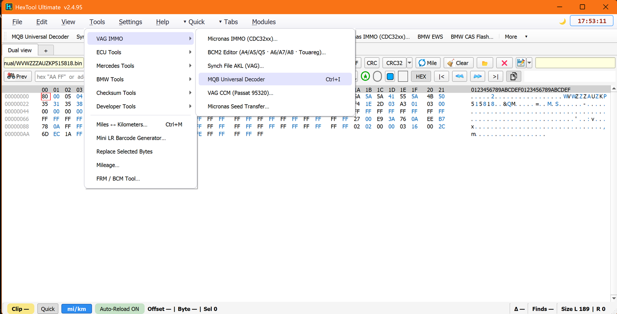Expand the BMW Tools submenu
Viewport: 617px width, 314px height.
[140, 79]
